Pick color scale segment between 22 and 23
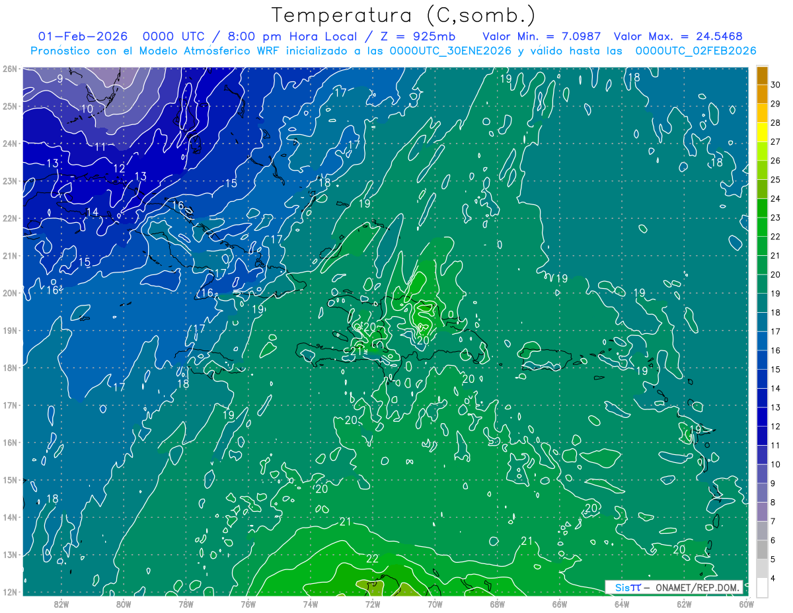The image size is (793, 613). point(762,227)
